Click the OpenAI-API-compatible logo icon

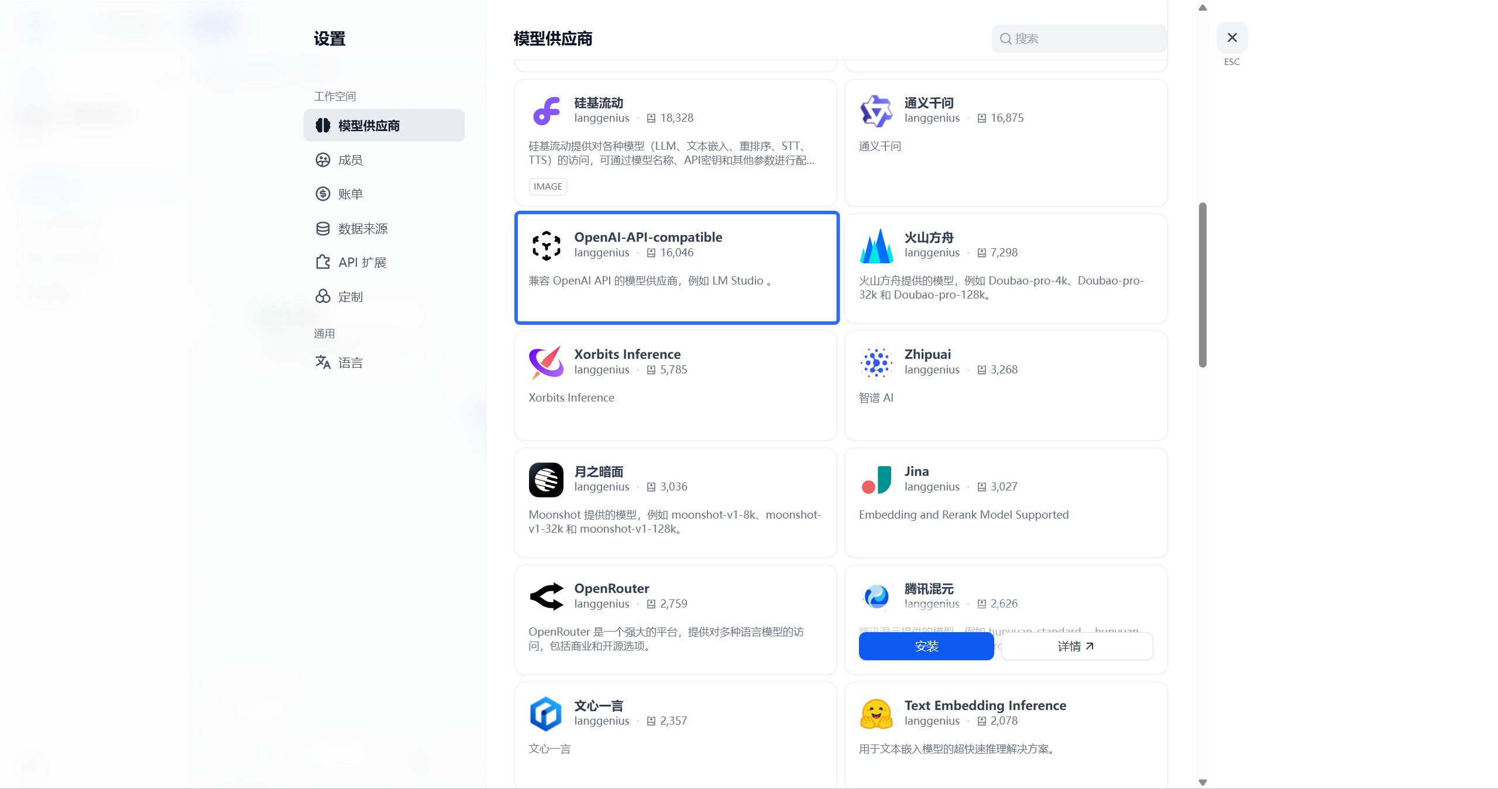pyautogui.click(x=546, y=245)
